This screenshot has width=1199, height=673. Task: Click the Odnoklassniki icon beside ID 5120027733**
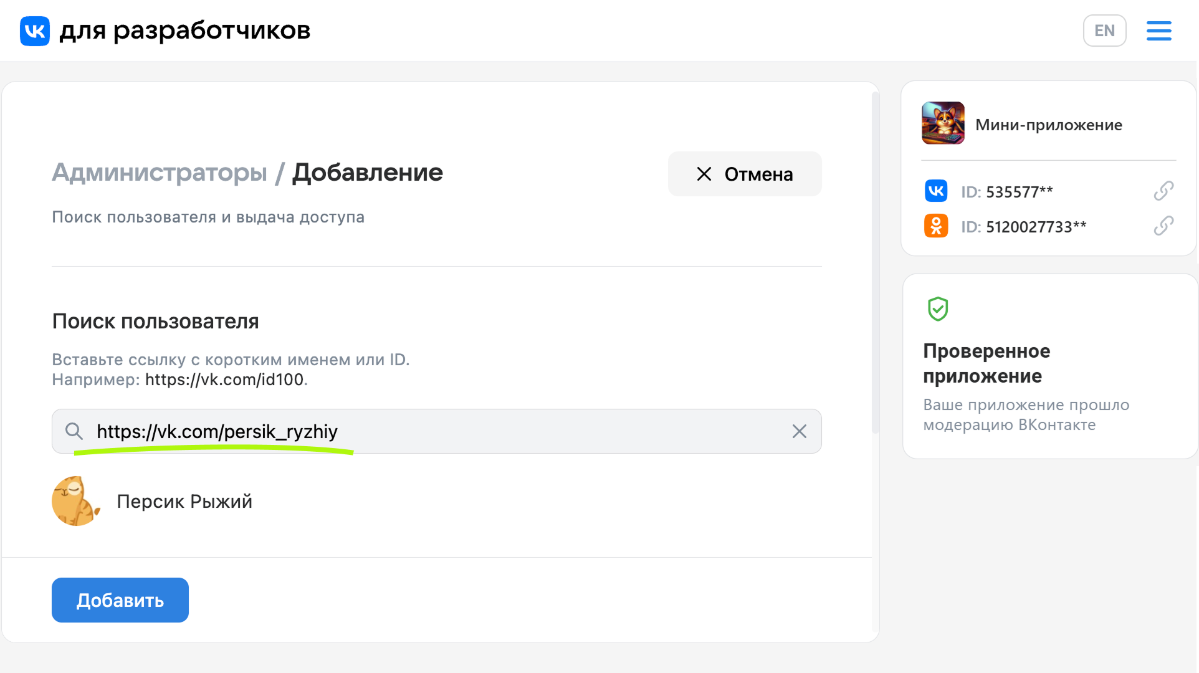[x=936, y=226]
